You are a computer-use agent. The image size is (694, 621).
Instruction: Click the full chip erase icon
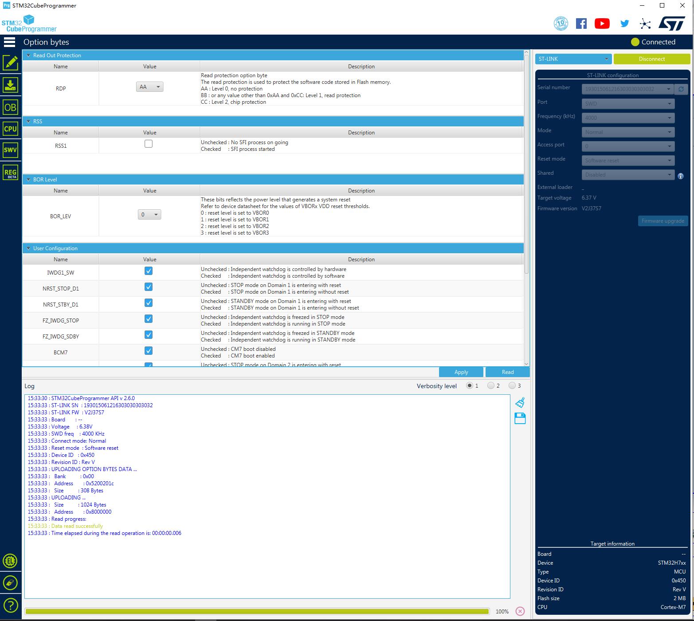coord(10,583)
